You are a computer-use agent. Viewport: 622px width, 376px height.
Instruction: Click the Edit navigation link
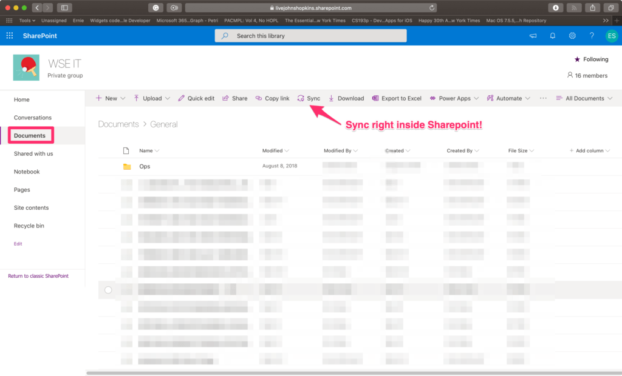pyautogui.click(x=18, y=244)
